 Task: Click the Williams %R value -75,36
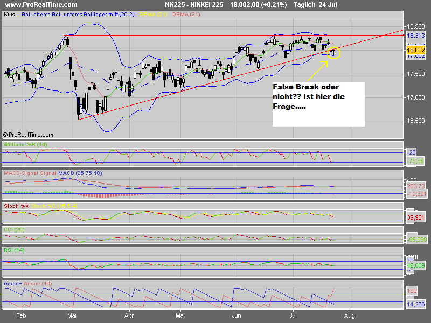point(415,161)
